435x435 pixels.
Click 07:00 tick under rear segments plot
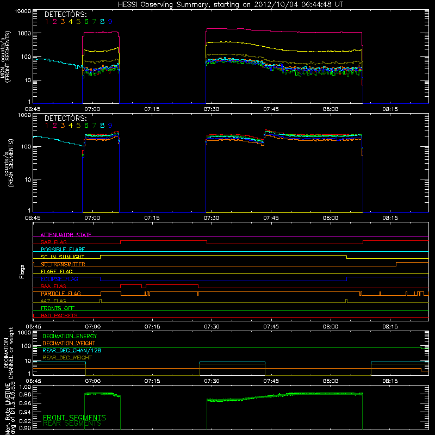(x=92, y=218)
